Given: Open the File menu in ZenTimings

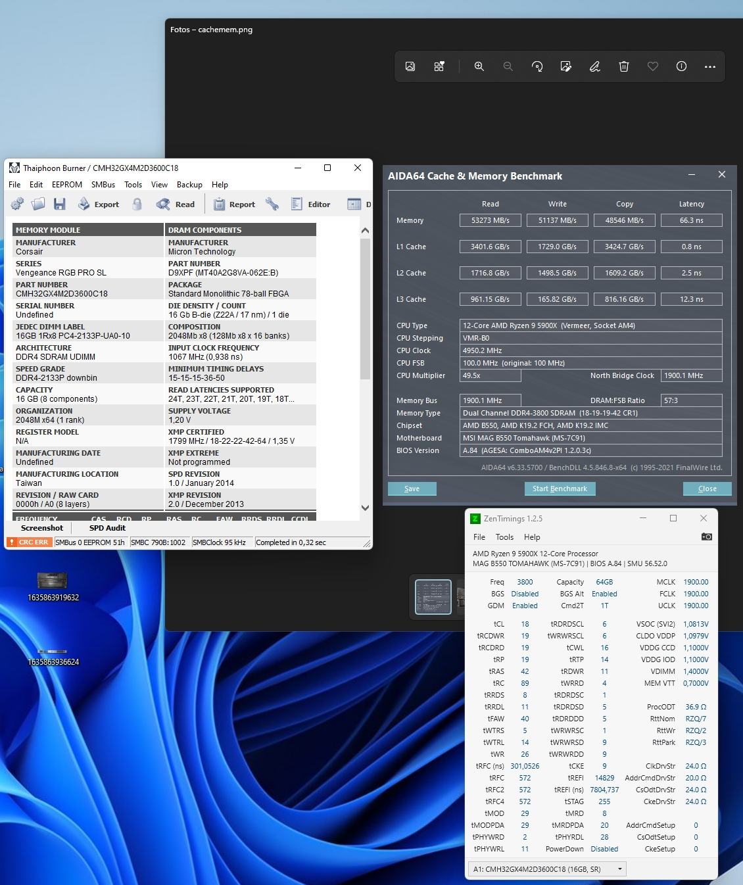Looking at the screenshot, I should [479, 537].
